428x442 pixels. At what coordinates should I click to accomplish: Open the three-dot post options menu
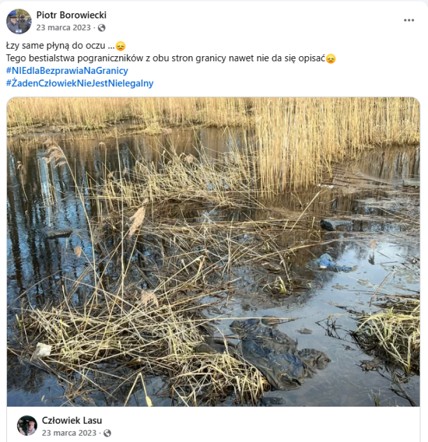pyautogui.click(x=409, y=20)
